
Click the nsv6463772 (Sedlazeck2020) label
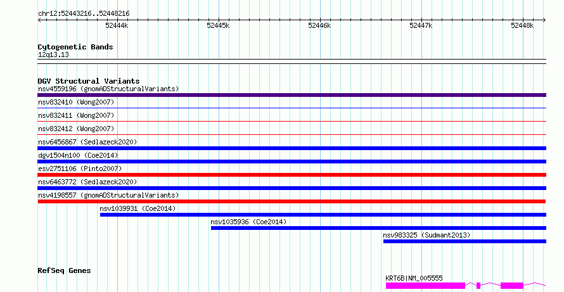click(x=87, y=182)
